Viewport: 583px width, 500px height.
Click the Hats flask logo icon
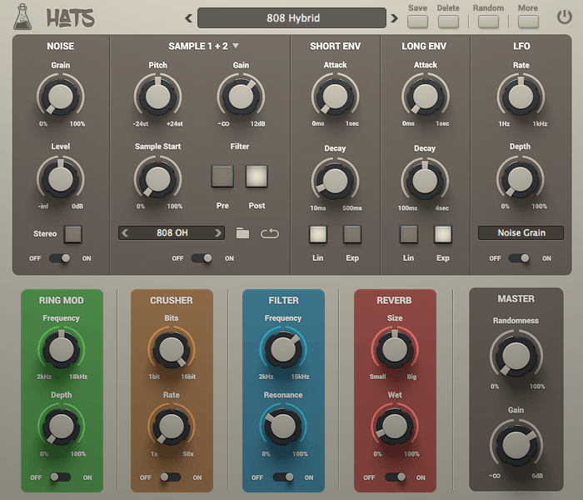pyautogui.click(x=24, y=17)
